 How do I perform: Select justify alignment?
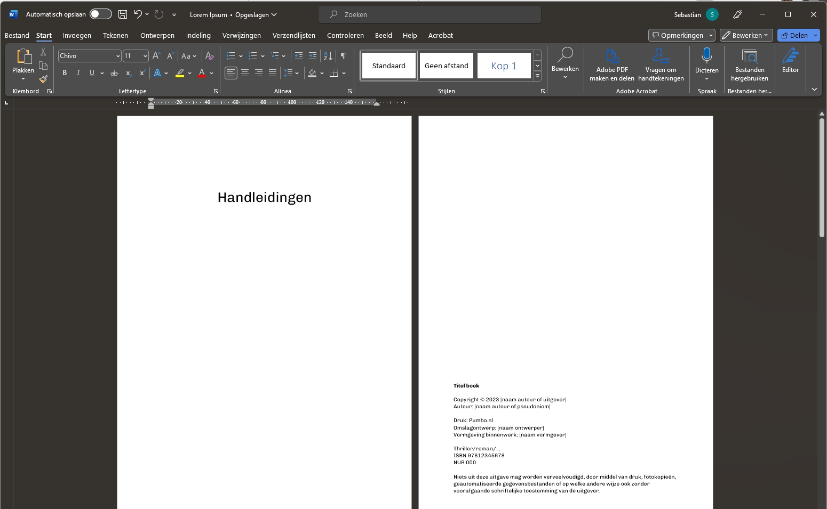click(x=273, y=73)
